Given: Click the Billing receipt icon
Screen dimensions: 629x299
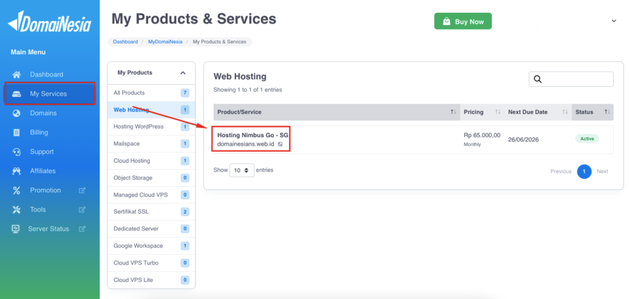Looking at the screenshot, I should coord(17,132).
